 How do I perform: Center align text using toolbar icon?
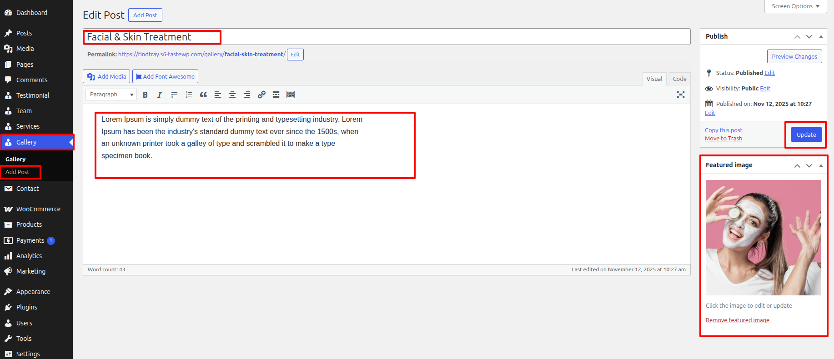pos(232,95)
